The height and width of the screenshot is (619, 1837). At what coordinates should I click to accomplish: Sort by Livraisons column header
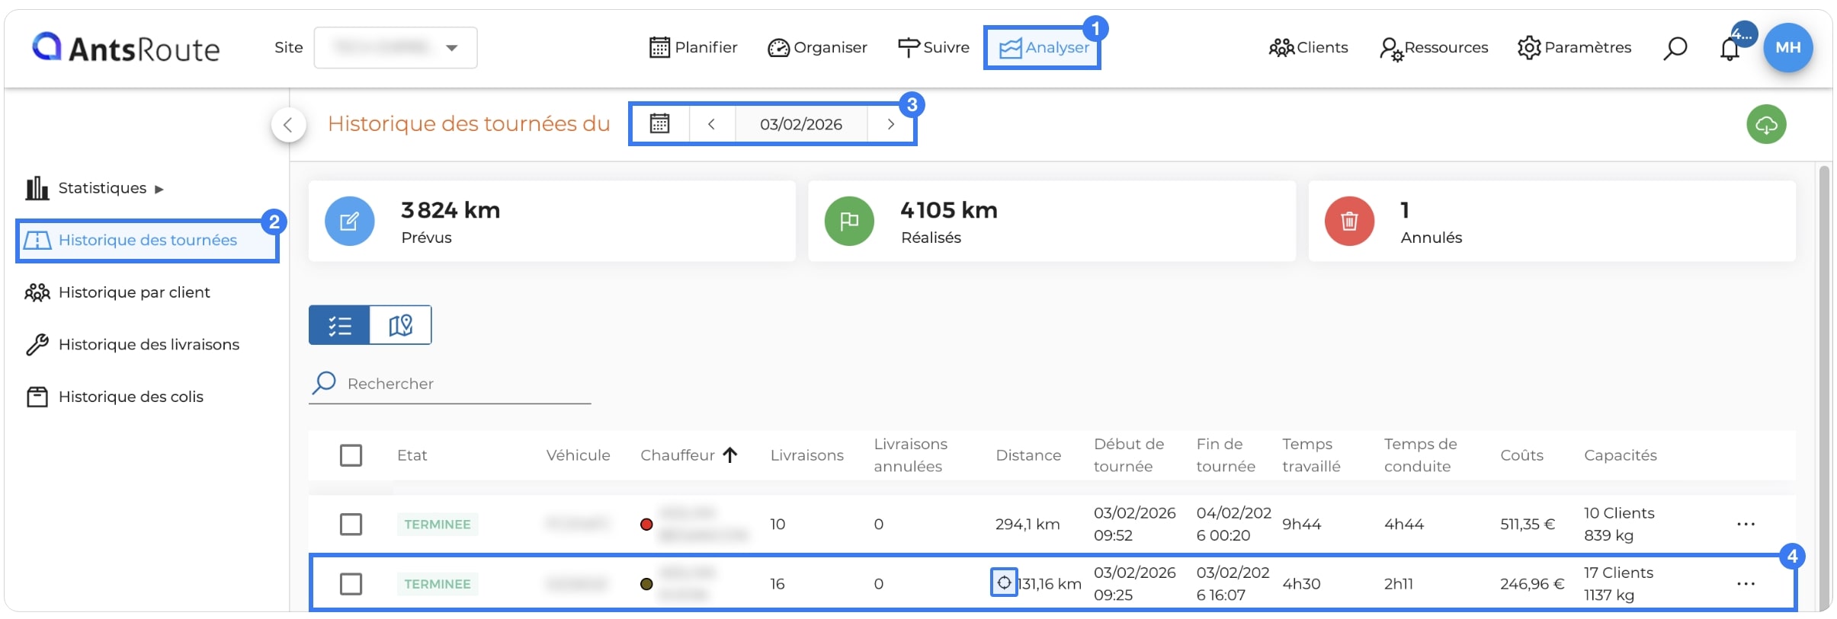[x=806, y=455]
